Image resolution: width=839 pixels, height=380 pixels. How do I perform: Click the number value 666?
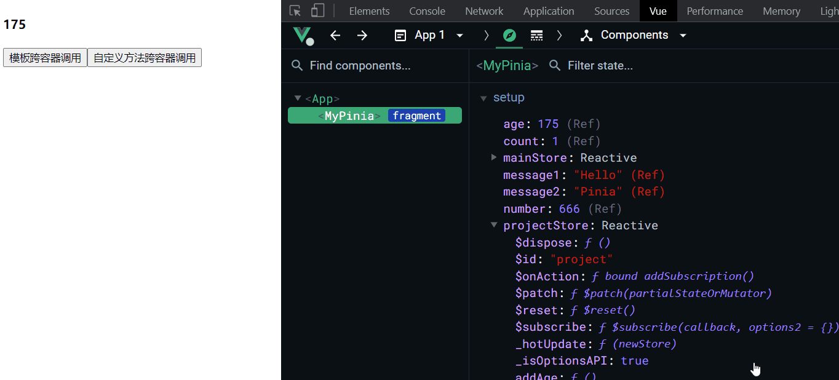pyautogui.click(x=570, y=208)
